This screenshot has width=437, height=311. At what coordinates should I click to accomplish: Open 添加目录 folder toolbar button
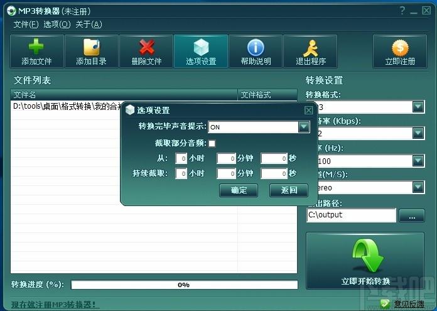click(92, 52)
